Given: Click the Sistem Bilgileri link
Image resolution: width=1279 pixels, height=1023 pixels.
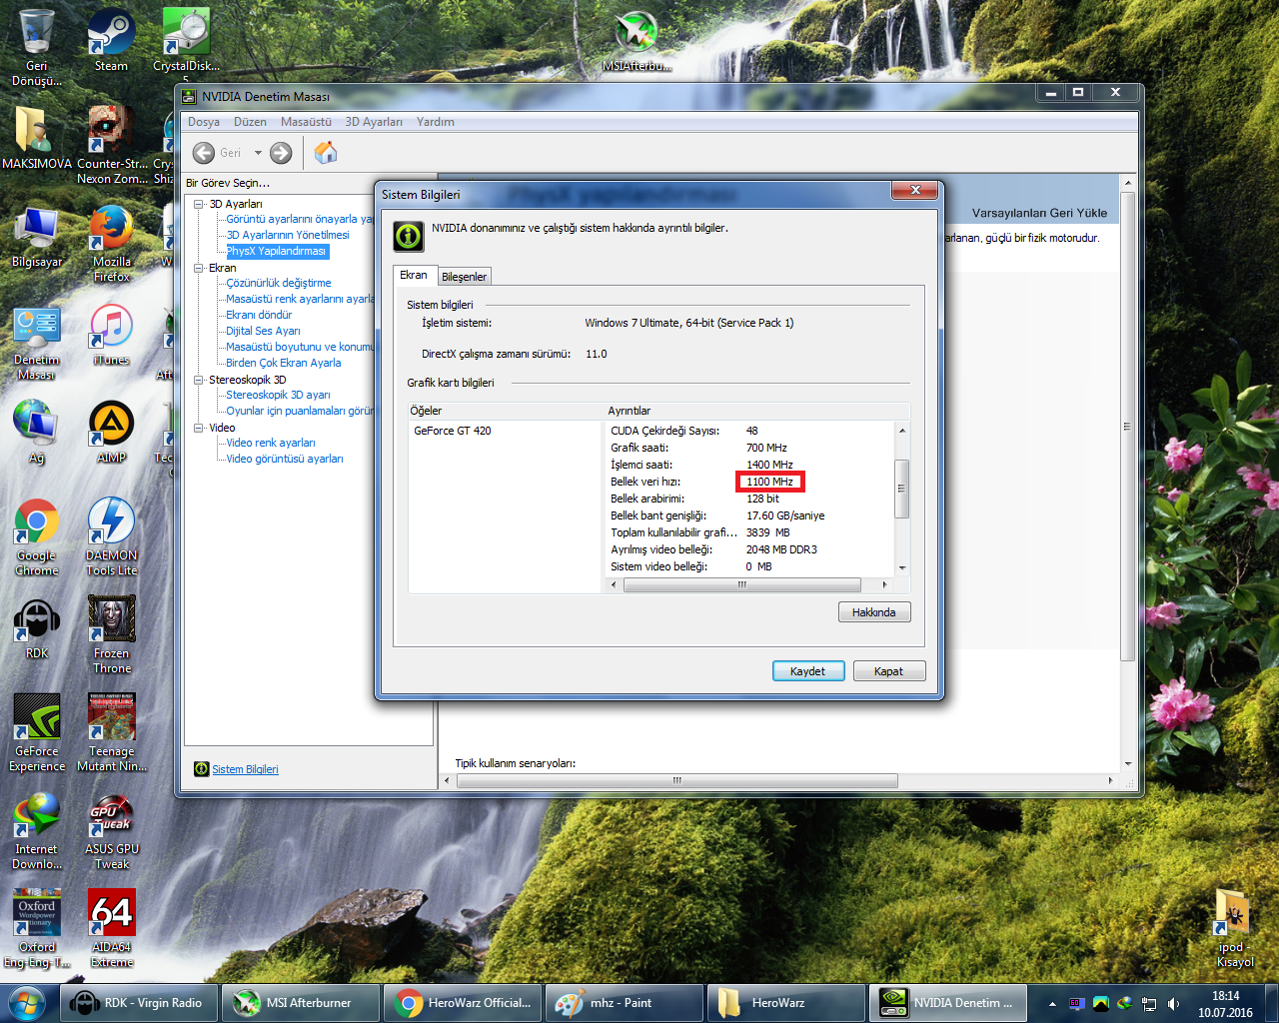Looking at the screenshot, I should [245, 769].
